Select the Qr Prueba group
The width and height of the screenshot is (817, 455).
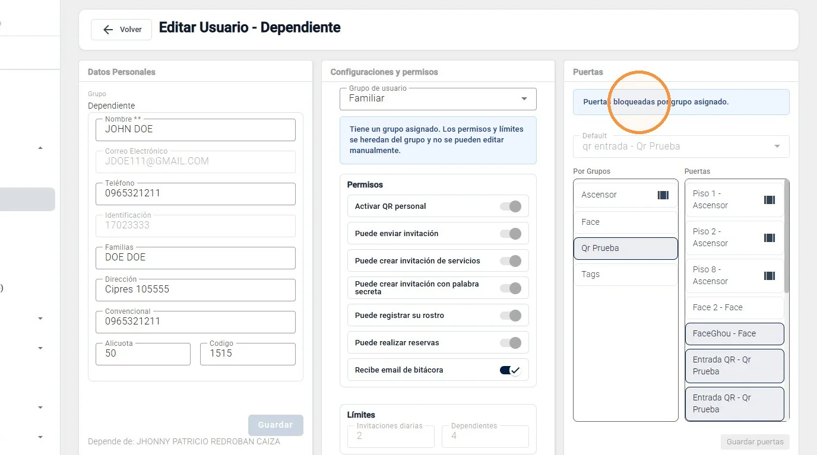coord(626,249)
